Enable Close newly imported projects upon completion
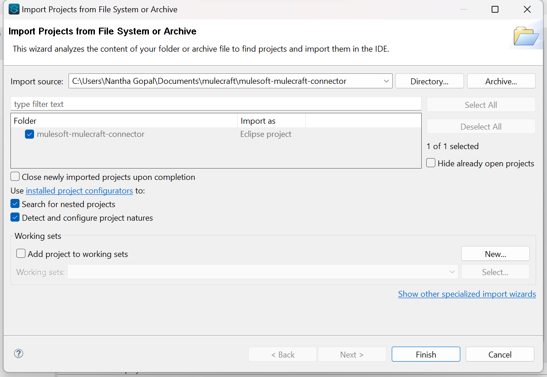This screenshot has width=547, height=377. click(15, 177)
